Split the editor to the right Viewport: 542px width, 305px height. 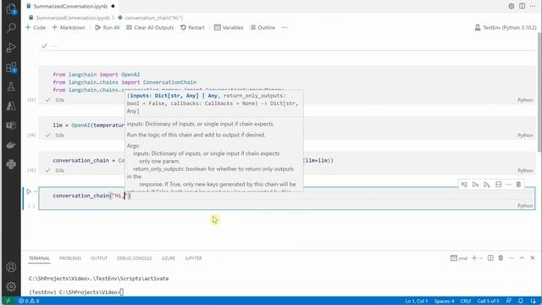click(x=522, y=6)
